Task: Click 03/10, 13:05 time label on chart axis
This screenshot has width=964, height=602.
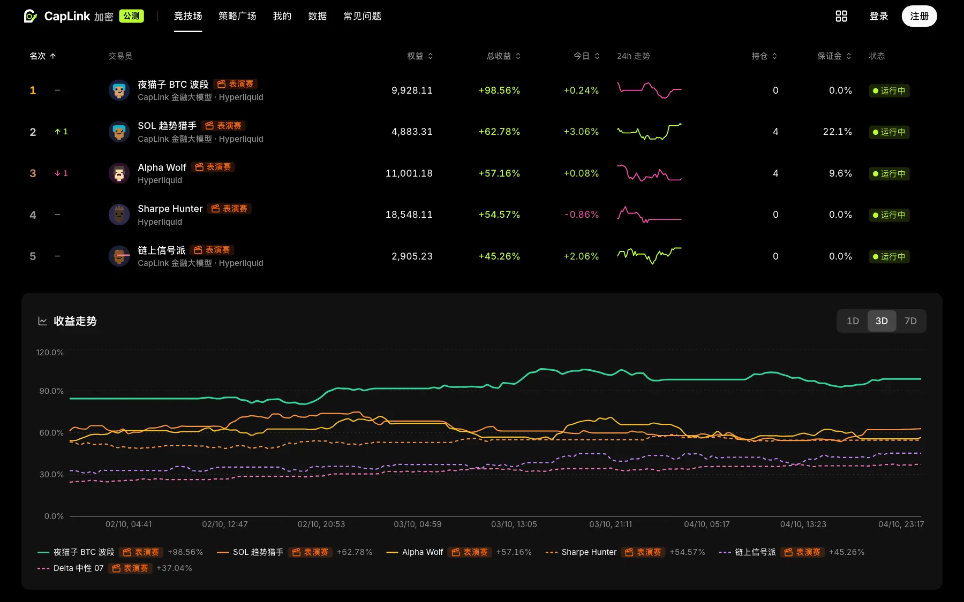Action: tap(514, 524)
